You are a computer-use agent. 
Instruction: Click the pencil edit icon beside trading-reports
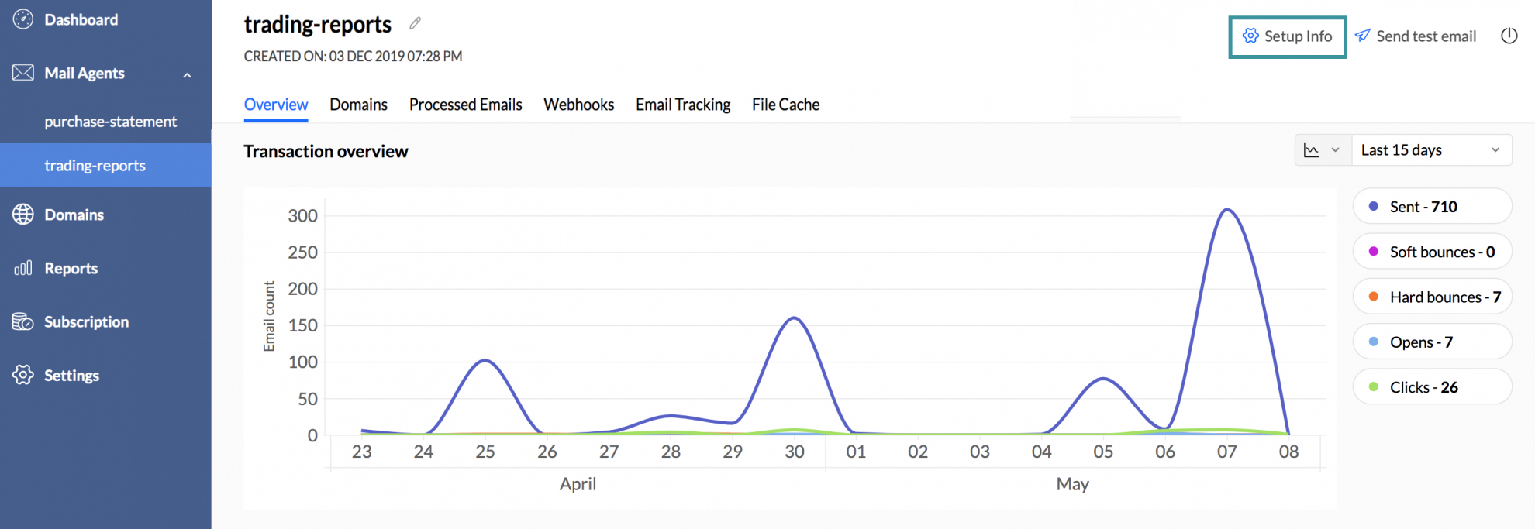pos(416,23)
